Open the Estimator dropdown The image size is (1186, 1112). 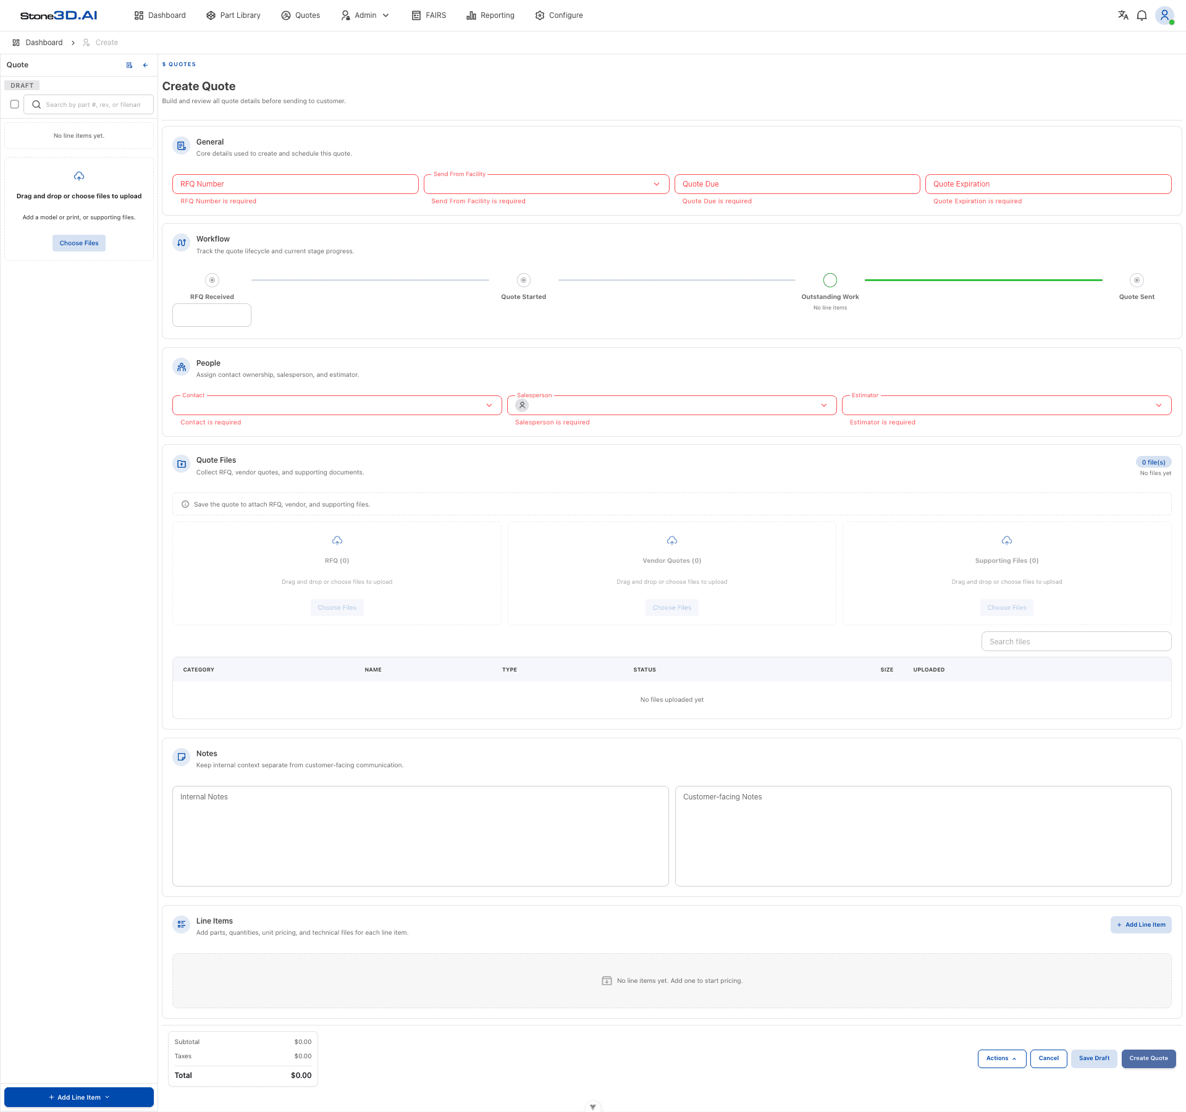(x=1007, y=405)
